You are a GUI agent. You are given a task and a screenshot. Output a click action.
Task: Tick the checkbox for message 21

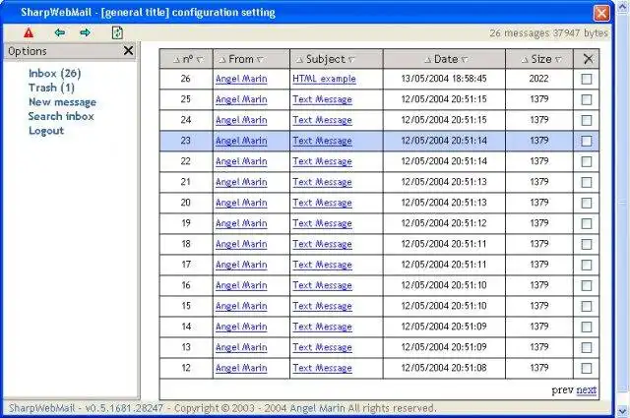pyautogui.click(x=587, y=182)
